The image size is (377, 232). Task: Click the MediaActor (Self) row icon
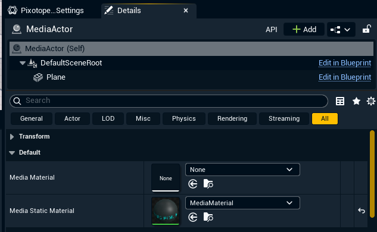(17, 49)
